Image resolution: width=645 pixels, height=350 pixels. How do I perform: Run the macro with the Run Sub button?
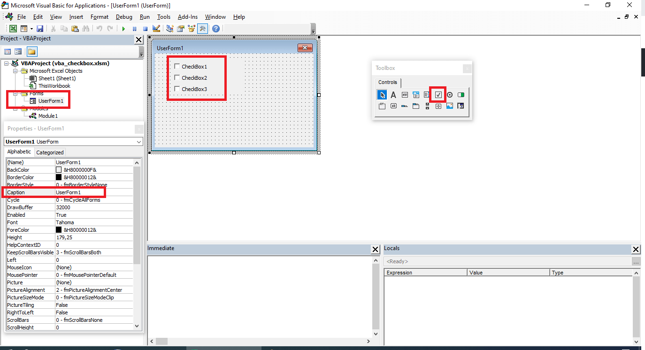[x=123, y=28]
